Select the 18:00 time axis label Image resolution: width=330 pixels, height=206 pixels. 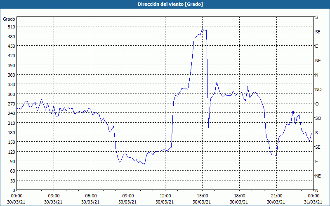point(240,196)
